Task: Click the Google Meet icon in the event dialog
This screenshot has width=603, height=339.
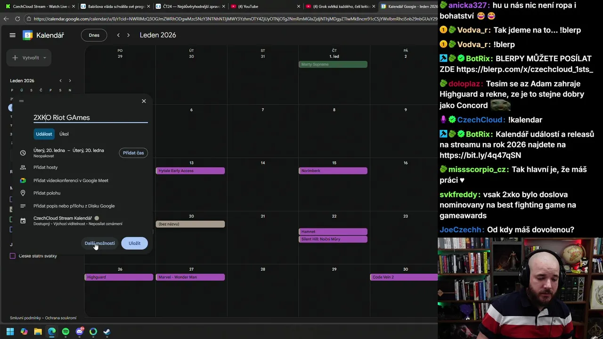Action: coord(23,180)
